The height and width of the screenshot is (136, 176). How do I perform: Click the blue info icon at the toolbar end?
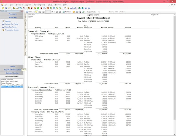[89, 8]
